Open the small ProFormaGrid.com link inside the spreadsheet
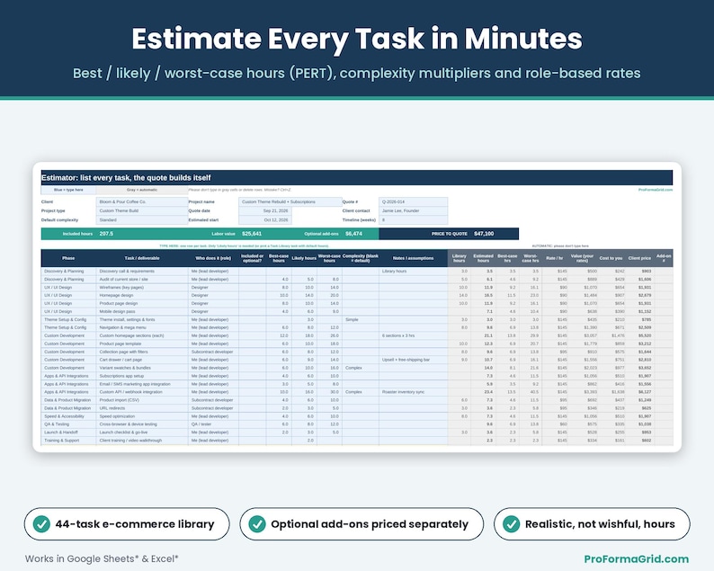This screenshot has height=571, width=714. 656,190
